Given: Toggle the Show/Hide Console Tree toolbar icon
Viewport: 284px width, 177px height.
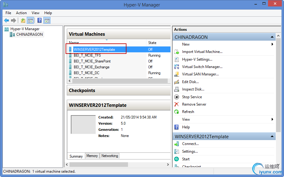Looking at the screenshot, I should 30,21.
